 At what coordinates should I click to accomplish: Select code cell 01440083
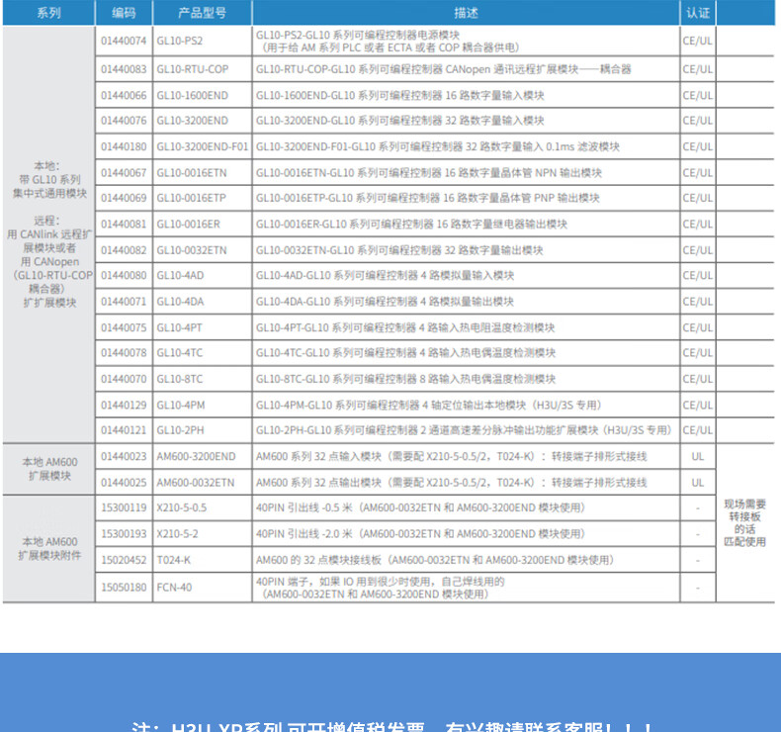pos(124,69)
